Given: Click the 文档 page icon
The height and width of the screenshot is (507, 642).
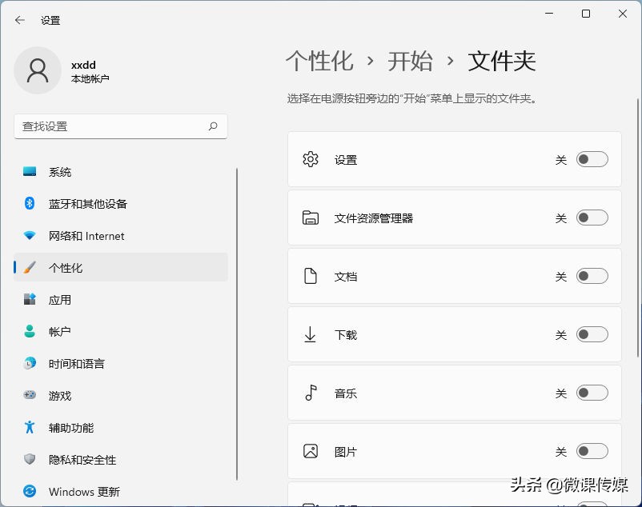Looking at the screenshot, I should (311, 276).
